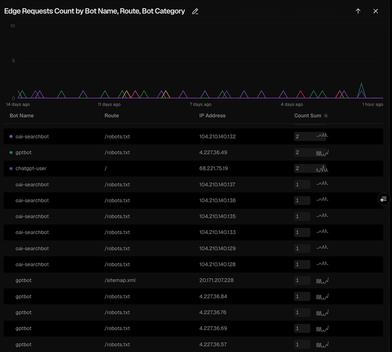Toggle the sort arrow beside Count Sum
The image size is (392, 352).
(x=326, y=116)
